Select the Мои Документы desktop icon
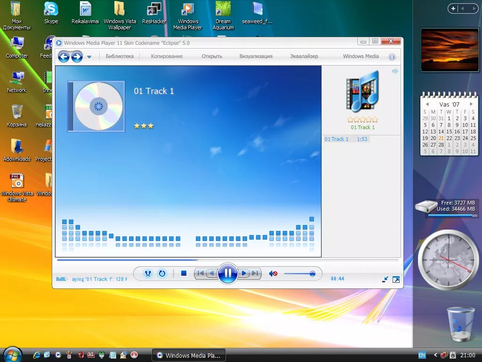The image size is (482, 362). [x=16, y=16]
